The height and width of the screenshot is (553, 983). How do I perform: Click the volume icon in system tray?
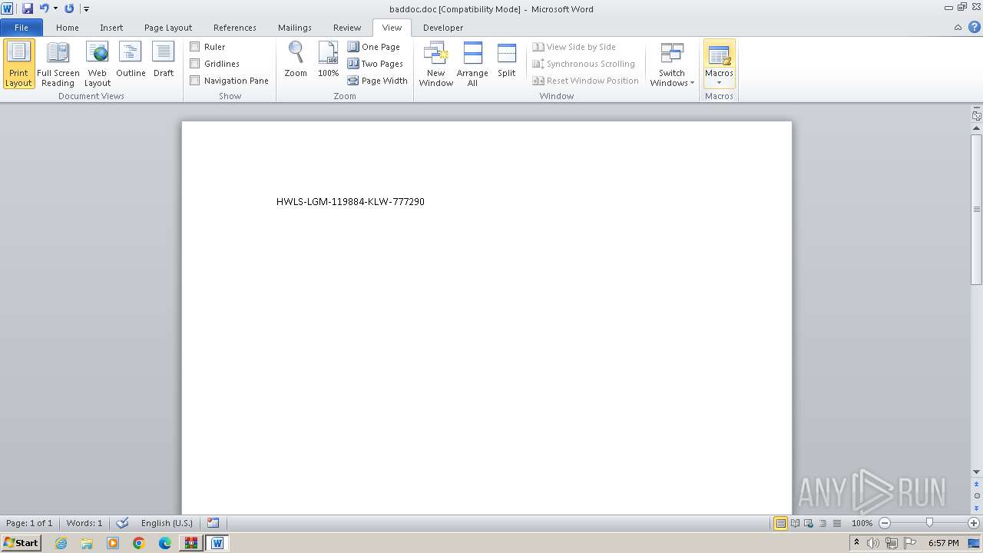point(873,543)
